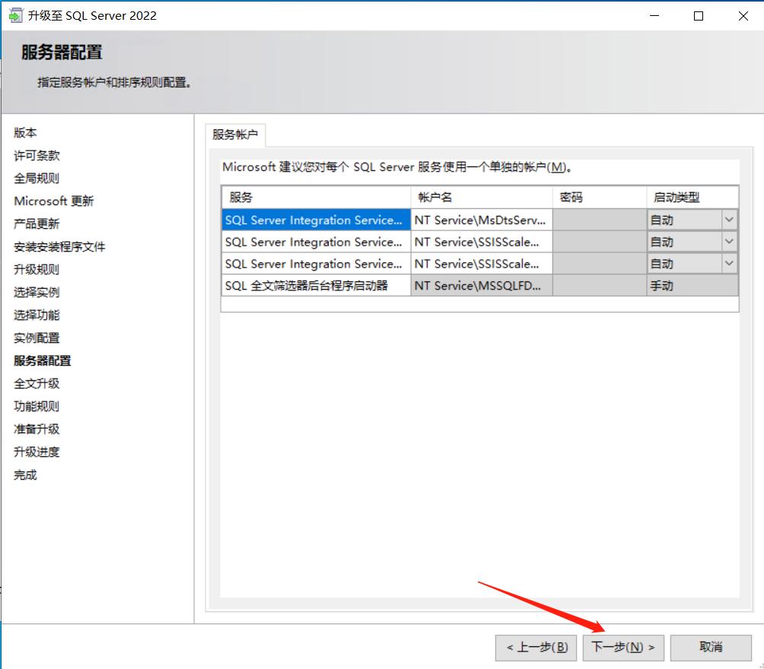Select 安装安装程序文件 step in sidebar
The width and height of the screenshot is (764, 669).
tap(59, 247)
